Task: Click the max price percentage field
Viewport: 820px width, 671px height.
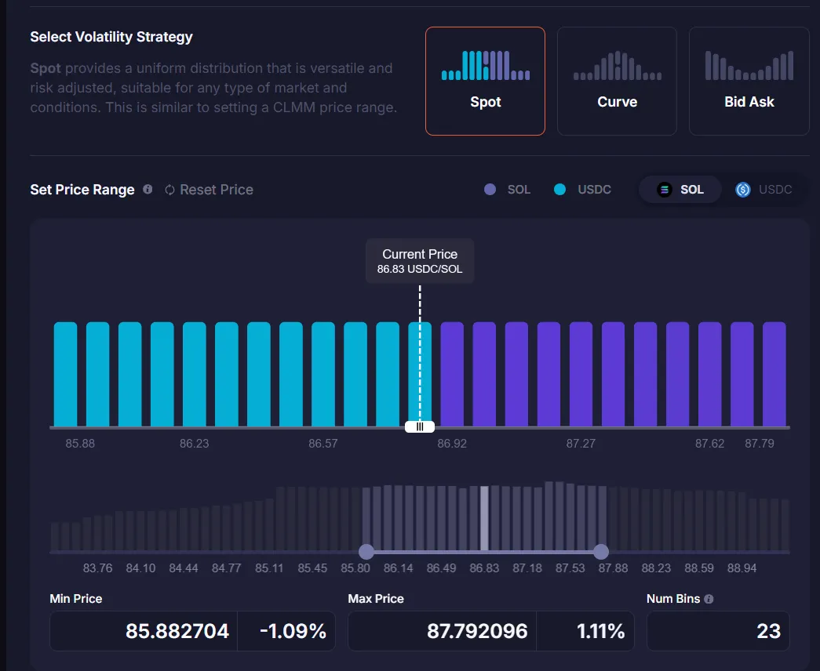Action: 585,631
